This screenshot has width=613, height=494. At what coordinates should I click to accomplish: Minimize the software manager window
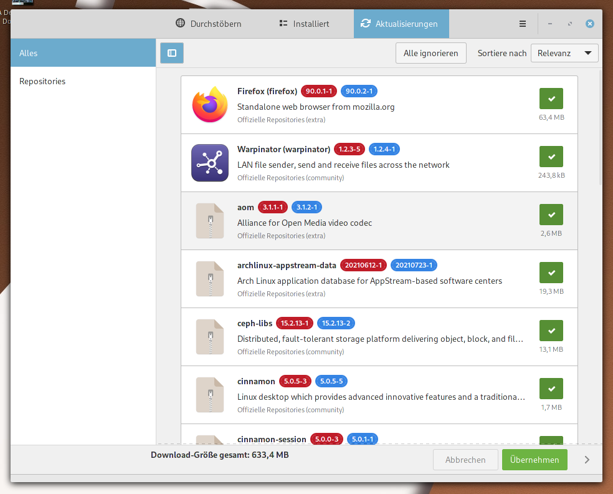point(550,24)
